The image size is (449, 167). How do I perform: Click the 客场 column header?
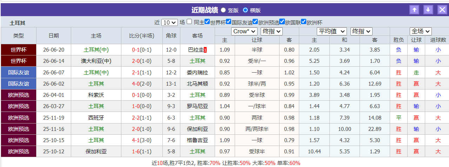(x=197, y=36)
